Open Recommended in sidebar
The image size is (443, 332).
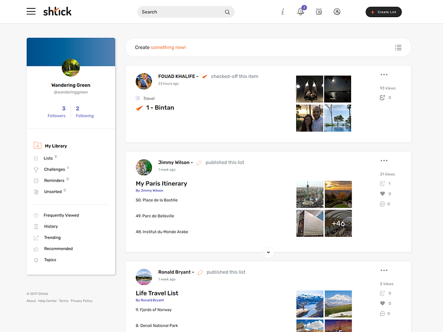click(58, 248)
